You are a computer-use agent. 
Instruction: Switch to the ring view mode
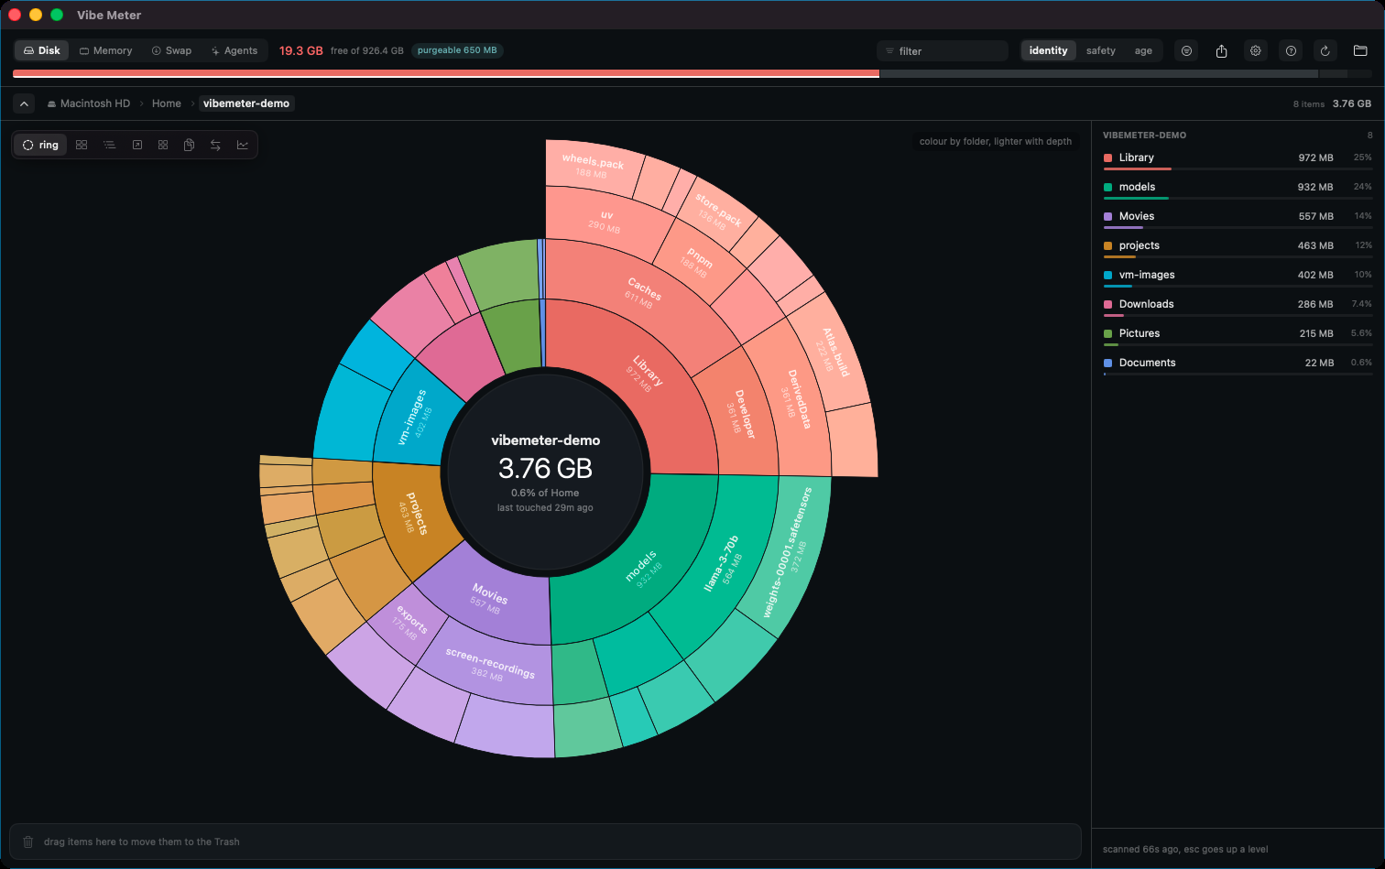40,145
